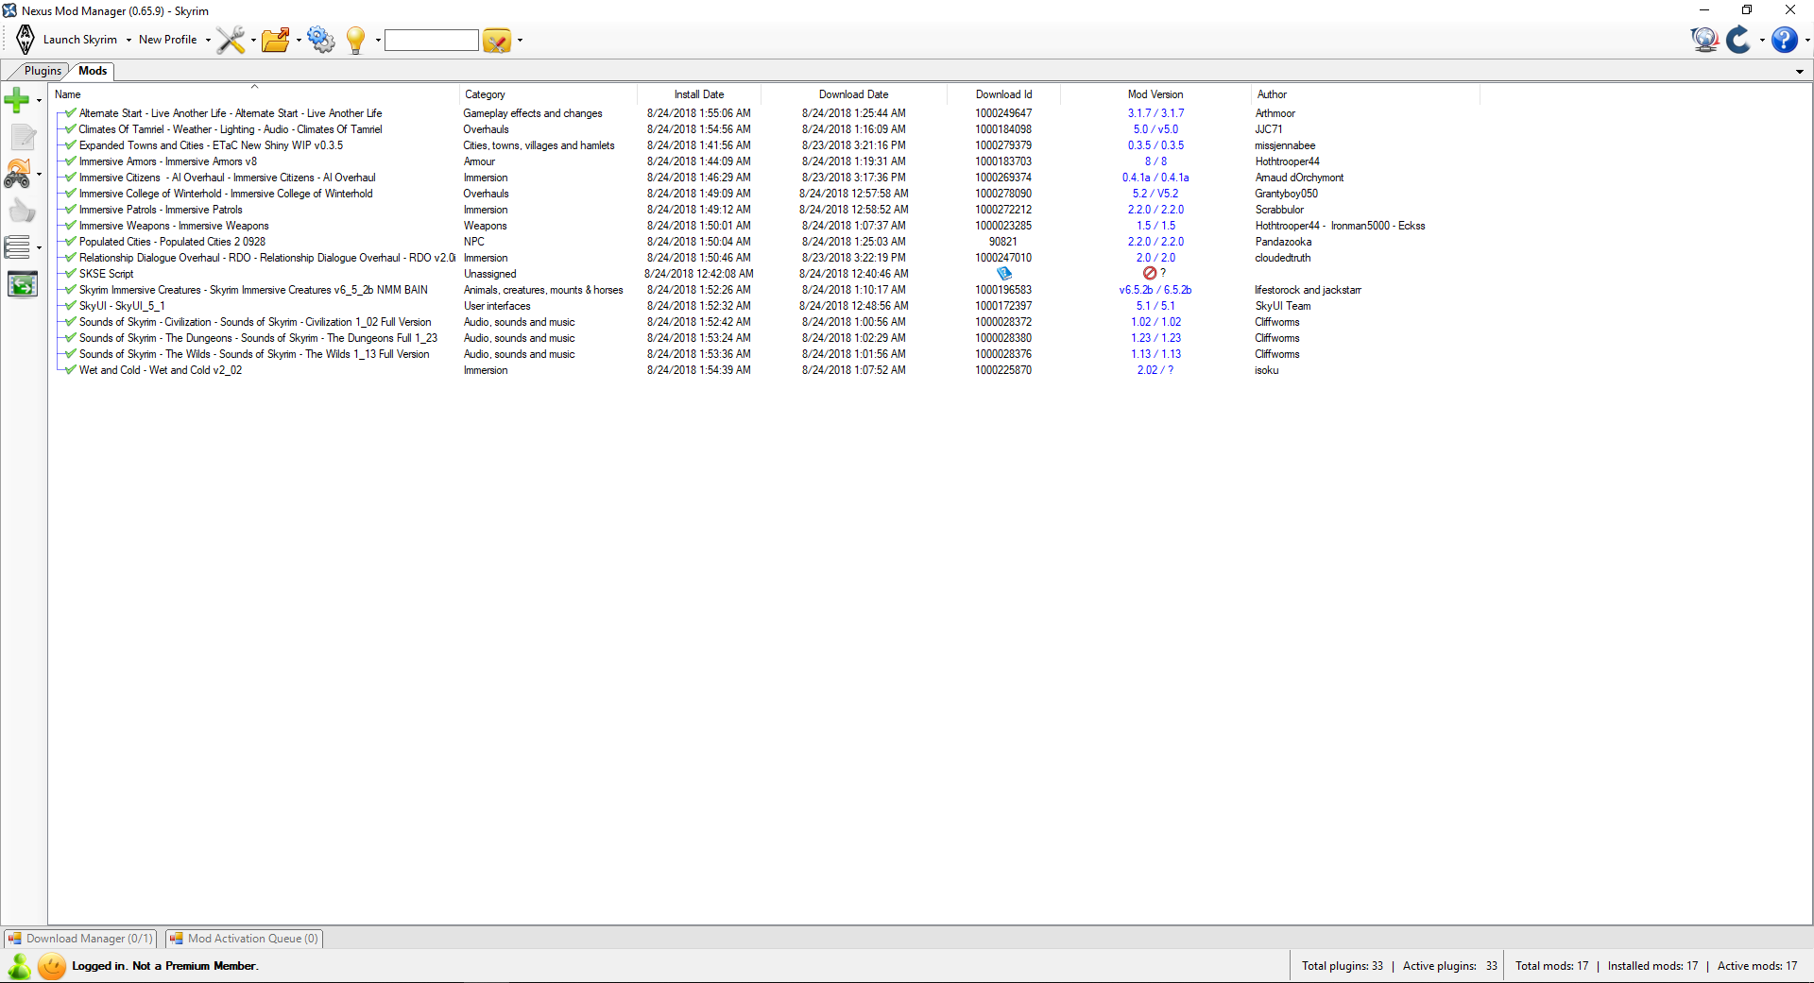The width and height of the screenshot is (1814, 983).
Task: Click the Nexus Mod Manager title bar icon
Action: pyautogui.click(x=10, y=10)
